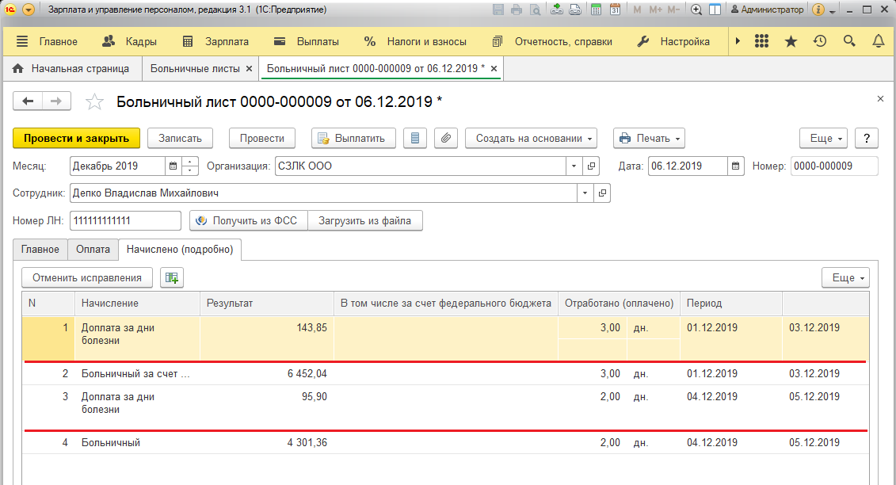Click Результат column header
The width and height of the screenshot is (896, 485).
(x=267, y=304)
